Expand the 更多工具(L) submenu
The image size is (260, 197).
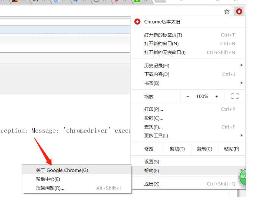pos(188,136)
